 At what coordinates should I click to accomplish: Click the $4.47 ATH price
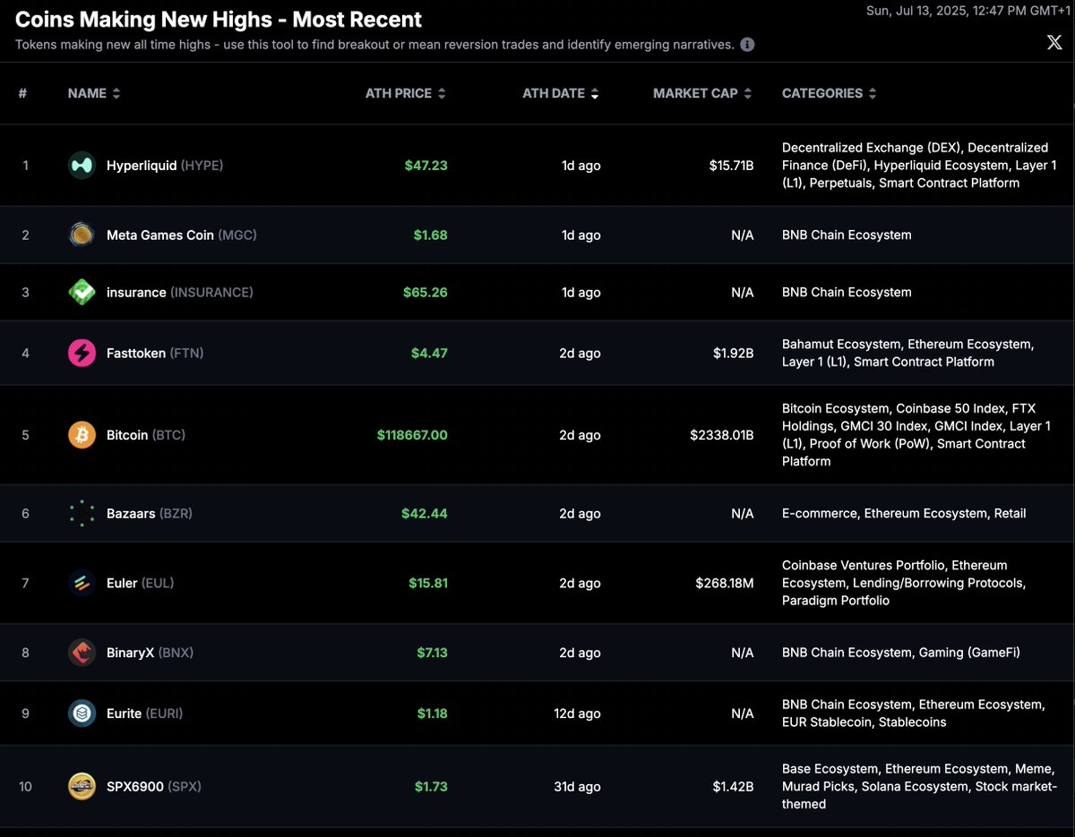(x=429, y=354)
